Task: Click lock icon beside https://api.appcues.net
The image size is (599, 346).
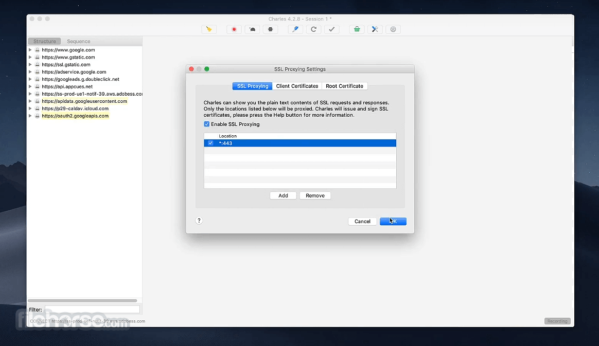Action: (x=38, y=86)
